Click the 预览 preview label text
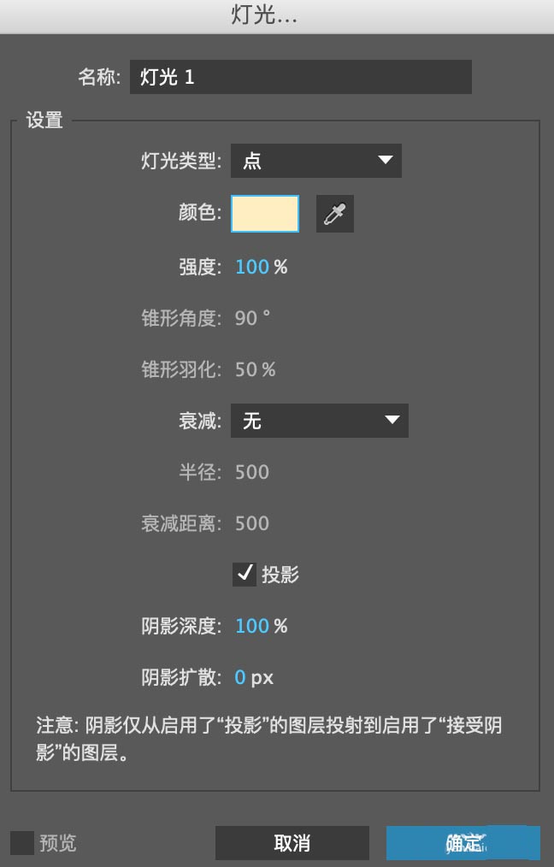Viewport: 554px width, 867px height. coord(57,843)
